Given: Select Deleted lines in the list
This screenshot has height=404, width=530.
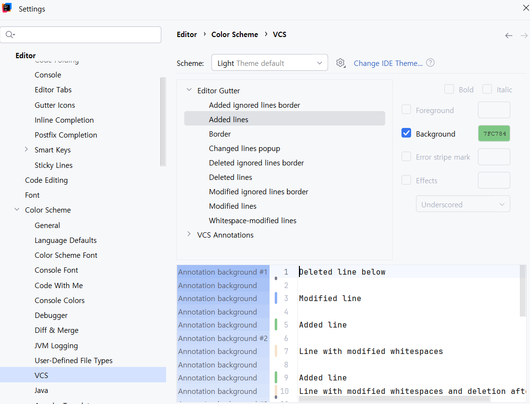Looking at the screenshot, I should coord(231,177).
